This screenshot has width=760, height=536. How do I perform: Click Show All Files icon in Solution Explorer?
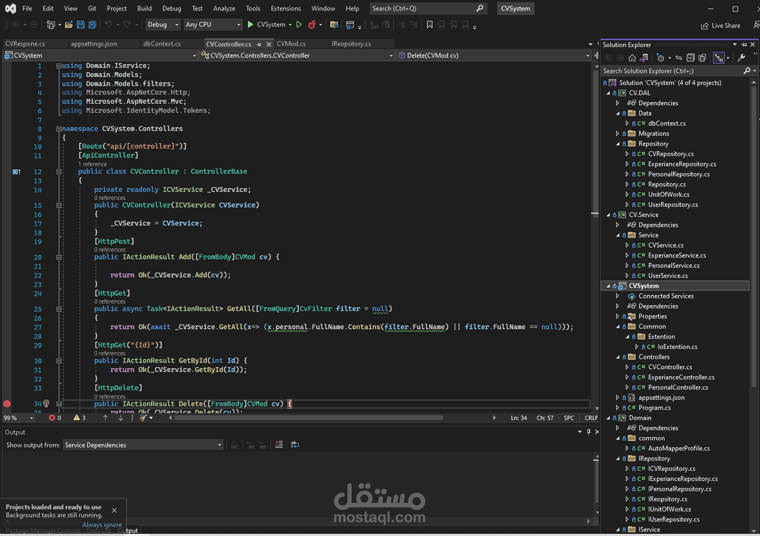click(x=702, y=58)
